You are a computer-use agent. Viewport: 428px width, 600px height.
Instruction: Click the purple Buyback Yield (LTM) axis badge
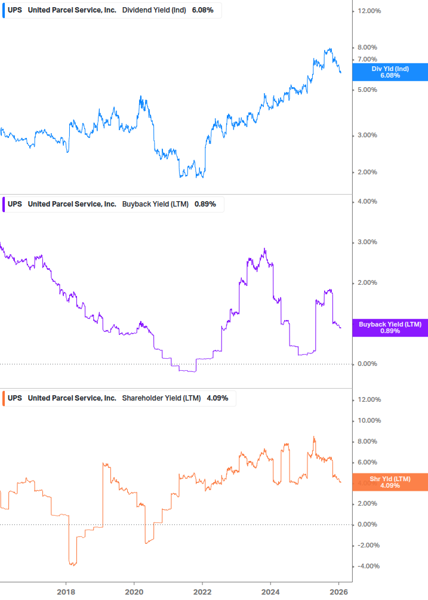pyautogui.click(x=390, y=328)
